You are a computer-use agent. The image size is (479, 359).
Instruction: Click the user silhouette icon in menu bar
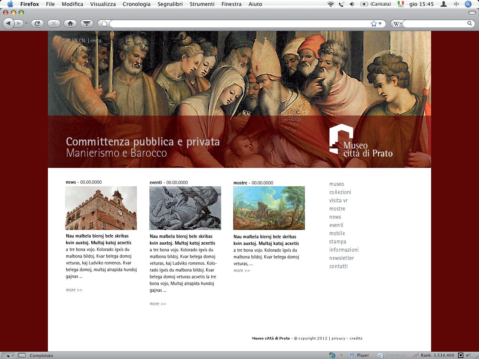pyautogui.click(x=443, y=4)
